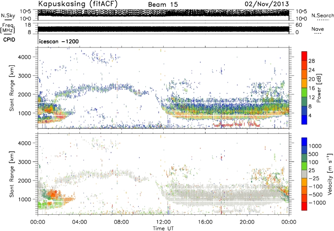Click the 'Slant Range [km]' label of the power plot
The width and height of the screenshot is (334, 231).
coord(12,88)
